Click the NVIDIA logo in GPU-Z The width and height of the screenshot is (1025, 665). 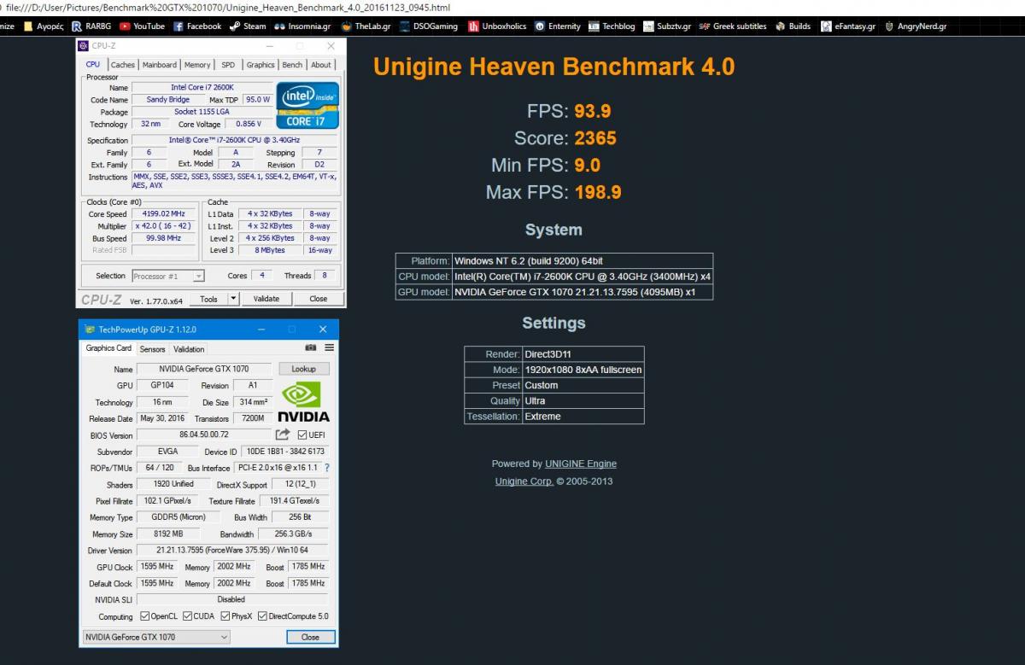(304, 401)
